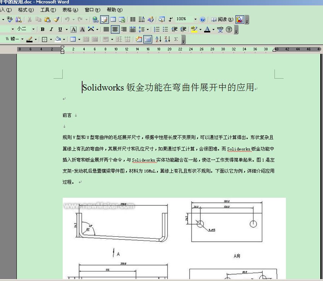Click the line spacing icon
This screenshot has width=323, height=281.
(x=141, y=29)
